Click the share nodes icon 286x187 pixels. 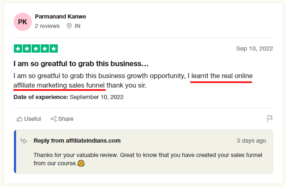54,119
